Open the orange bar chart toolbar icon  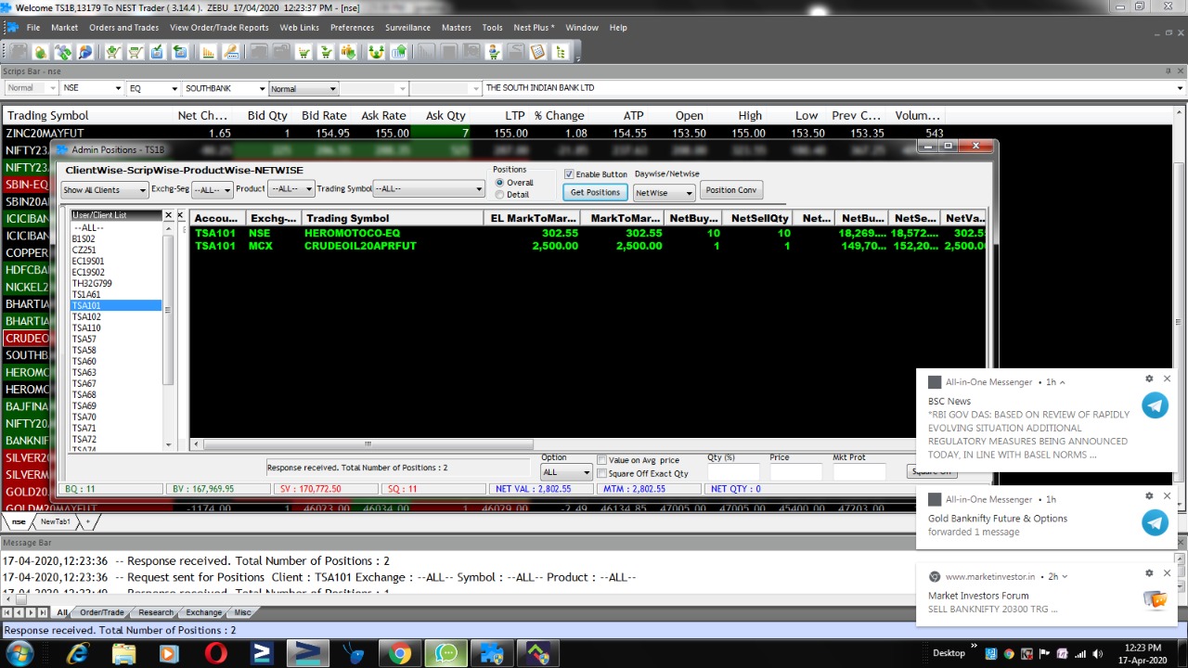pyautogui.click(x=209, y=53)
